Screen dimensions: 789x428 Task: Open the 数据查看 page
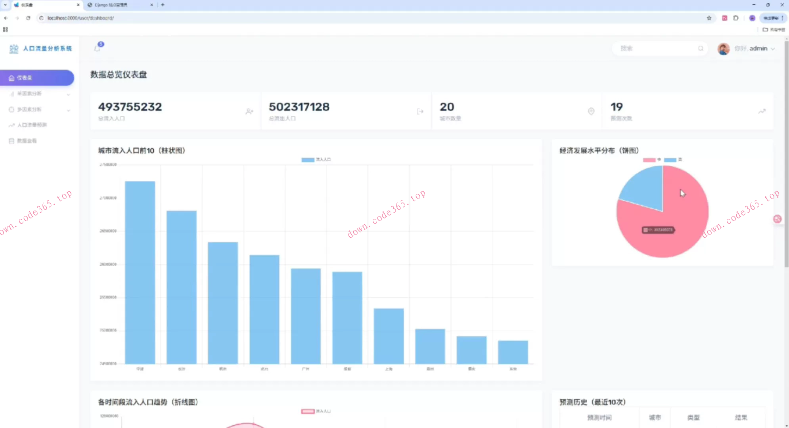pyautogui.click(x=27, y=141)
